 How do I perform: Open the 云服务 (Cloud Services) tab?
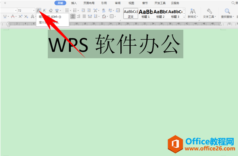tap(175, 3)
